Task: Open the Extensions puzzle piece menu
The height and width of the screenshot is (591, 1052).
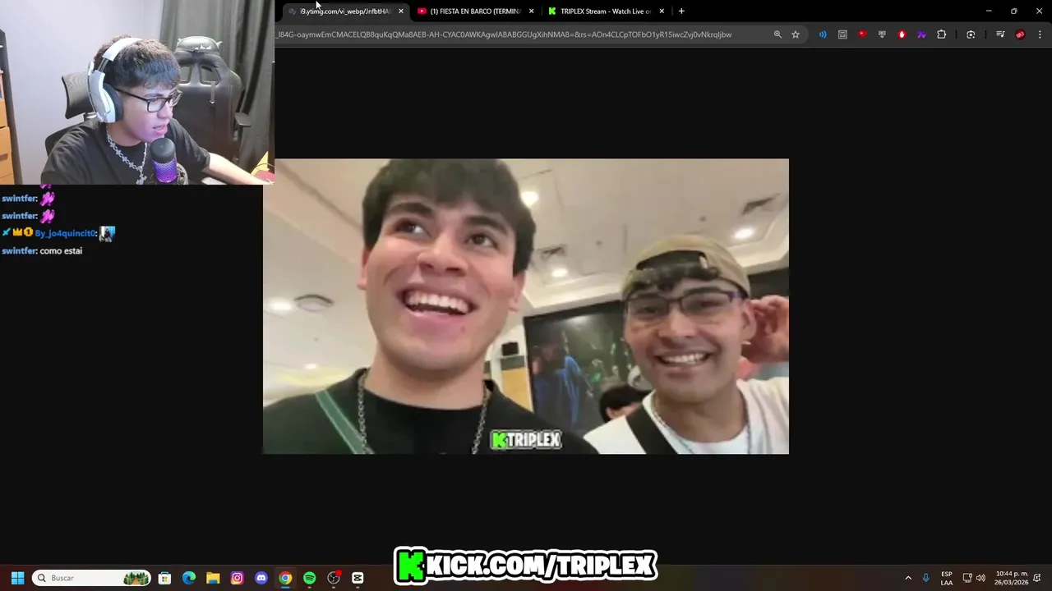Action: 942,34
